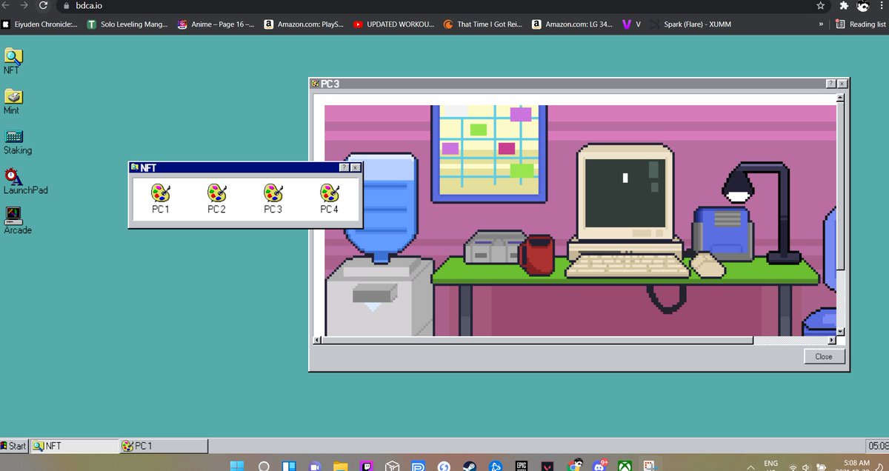
Task: Open Windows taskbar search
Action: tap(263, 467)
